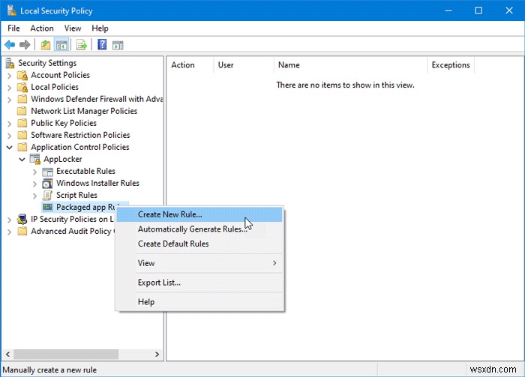This screenshot has width=525, height=377.
Task: Open Help via the question mark toolbar icon
Action: (x=102, y=44)
